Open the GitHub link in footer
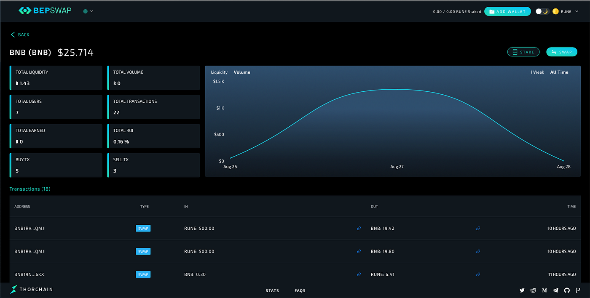This screenshot has height=298, width=590. (x=567, y=290)
